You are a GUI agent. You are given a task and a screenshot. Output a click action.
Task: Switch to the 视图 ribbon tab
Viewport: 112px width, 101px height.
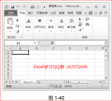point(79,13)
